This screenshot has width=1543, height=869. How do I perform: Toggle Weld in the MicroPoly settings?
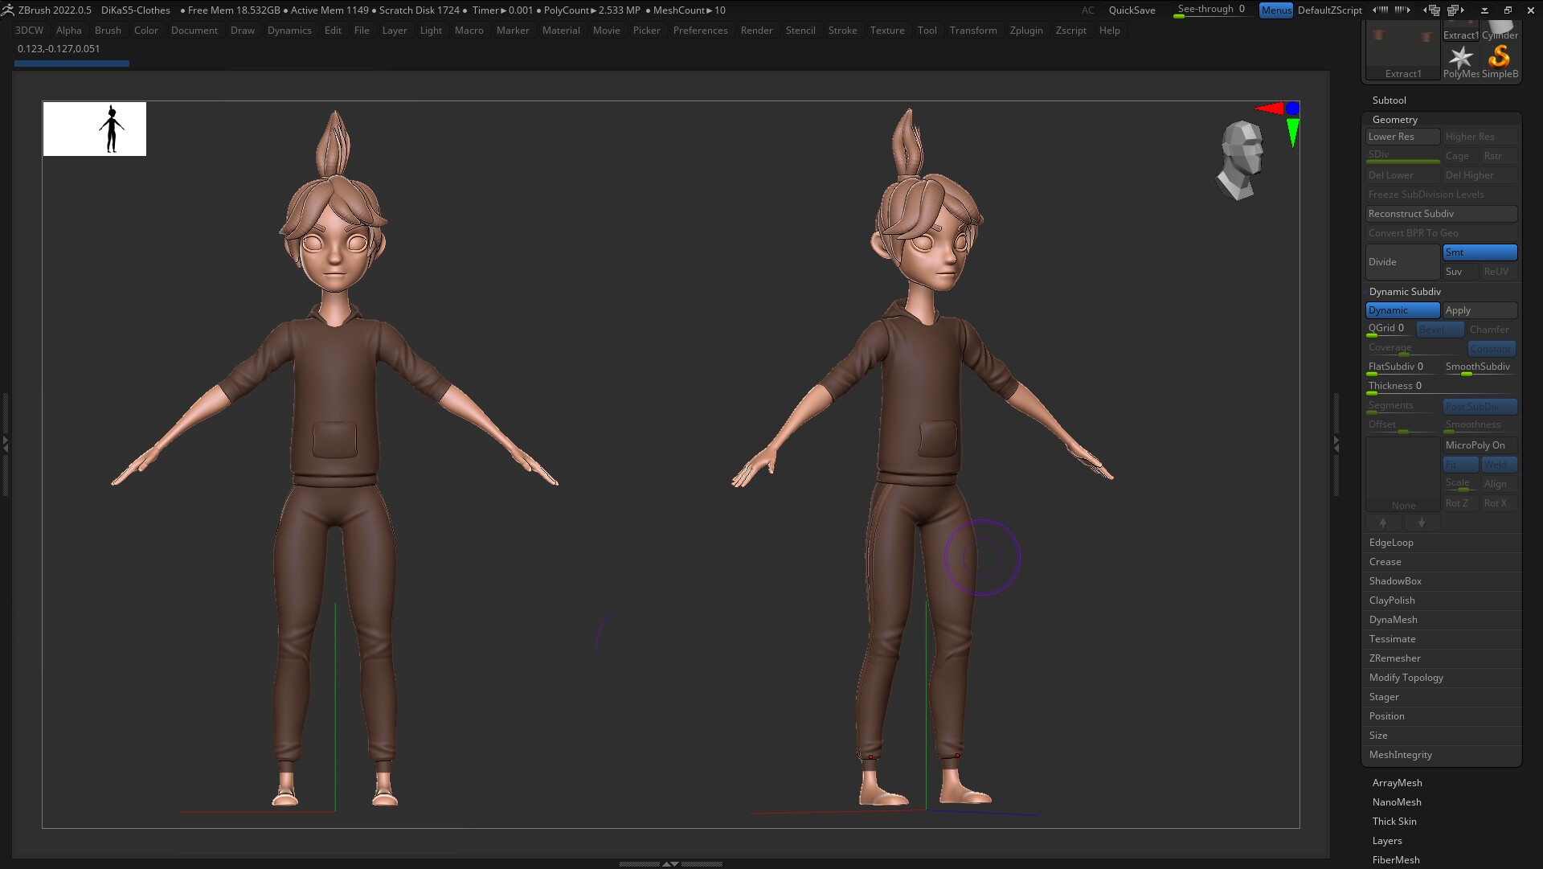(1498, 464)
